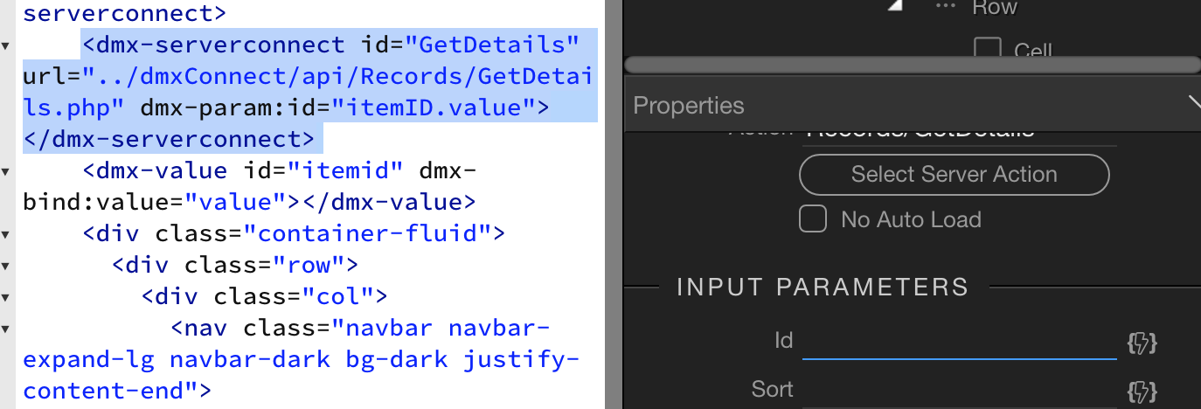
Task: Collapse the Properties panel chevron
Action: [1194, 105]
